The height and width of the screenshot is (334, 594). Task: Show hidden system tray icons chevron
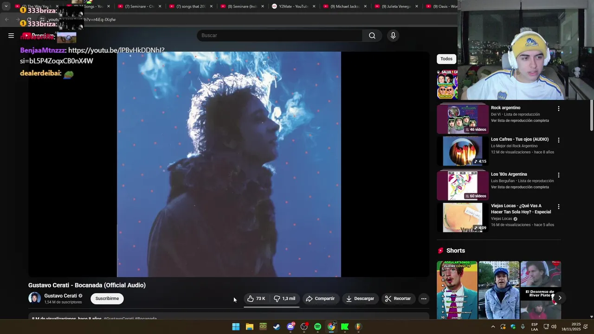[493, 327]
